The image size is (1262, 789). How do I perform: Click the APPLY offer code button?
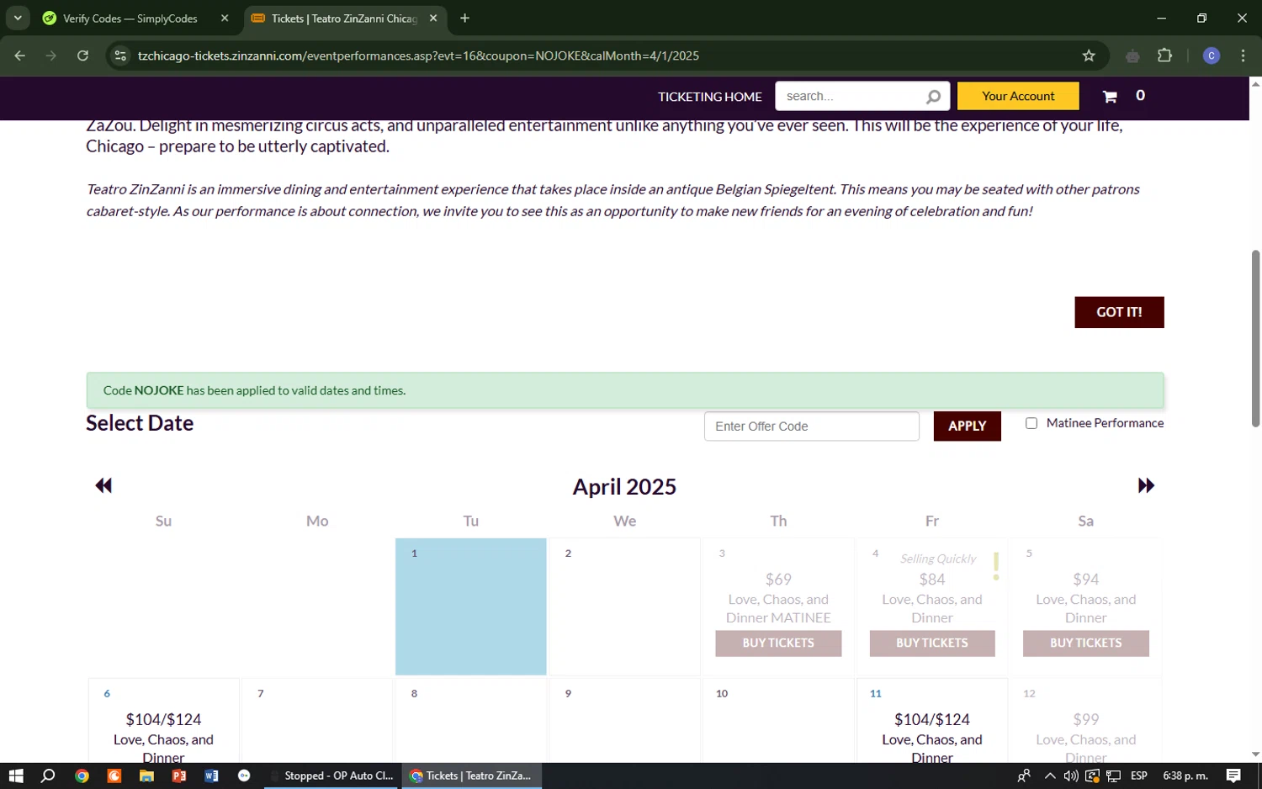[x=967, y=426]
